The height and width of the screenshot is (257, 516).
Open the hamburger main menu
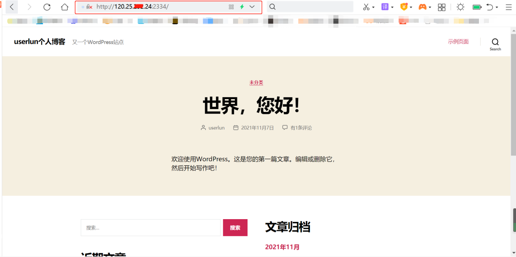click(x=509, y=7)
